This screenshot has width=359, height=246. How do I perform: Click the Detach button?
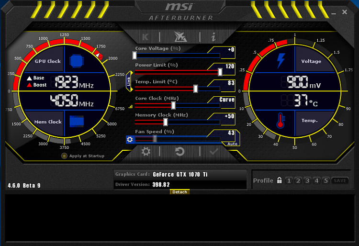(x=179, y=192)
